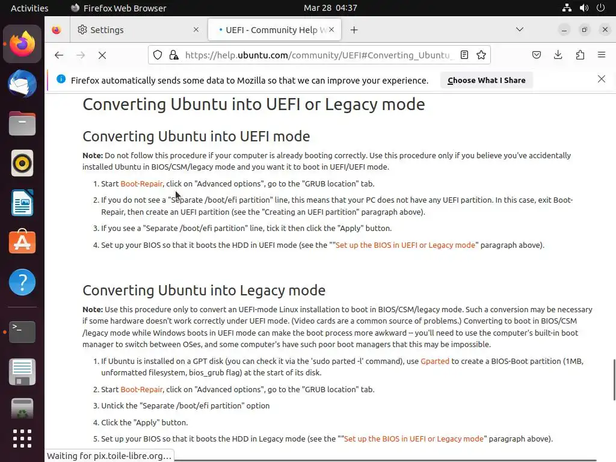Open Help from the dock
This screenshot has height=462, width=616.
[x=22, y=282]
